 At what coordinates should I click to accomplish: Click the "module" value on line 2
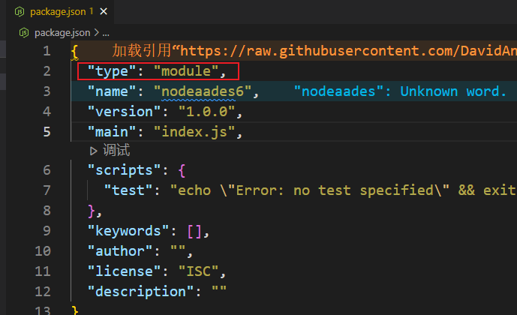point(186,71)
